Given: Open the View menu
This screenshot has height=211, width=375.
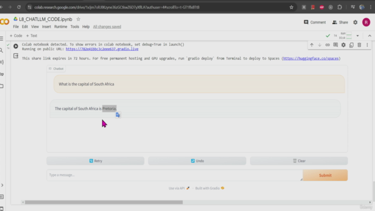Looking at the screenshot, I should 35,26.
